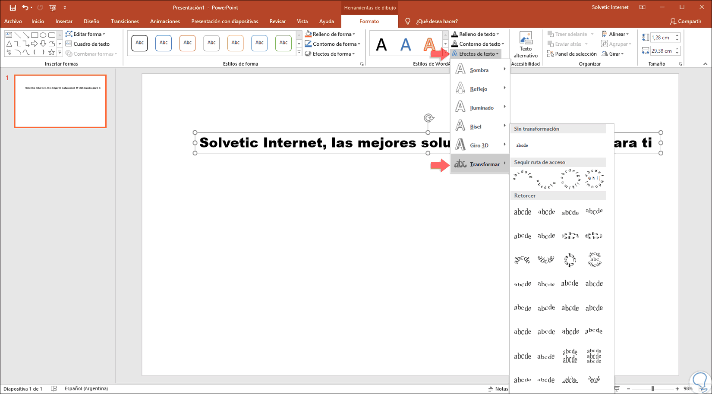Click the Save icon in quick access toolbar

point(13,8)
